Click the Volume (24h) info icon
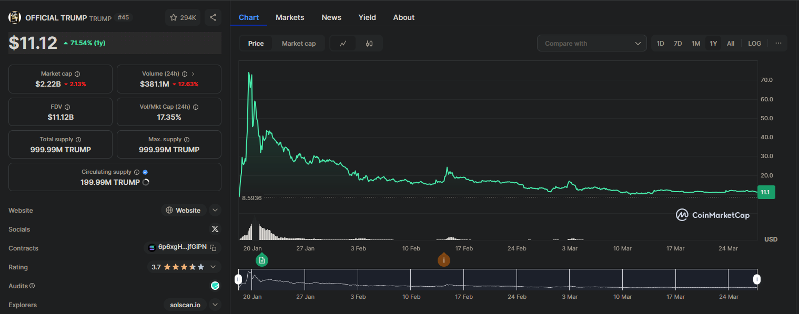799x314 pixels. tap(184, 74)
